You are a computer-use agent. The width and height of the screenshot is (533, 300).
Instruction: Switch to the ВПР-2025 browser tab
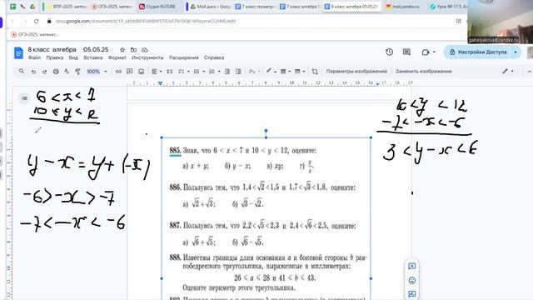point(67,7)
